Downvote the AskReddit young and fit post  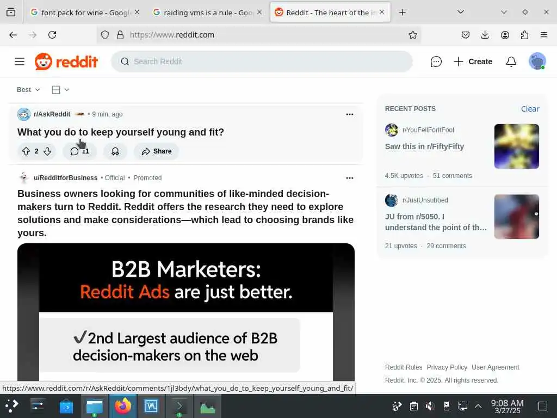[47, 151]
